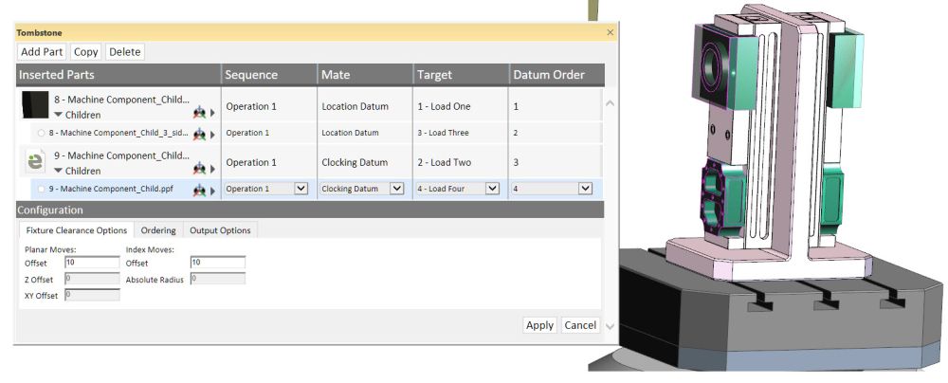This screenshot has width=948, height=383.
Task: Click the transform icon on first part 8 row
Action: point(199,113)
